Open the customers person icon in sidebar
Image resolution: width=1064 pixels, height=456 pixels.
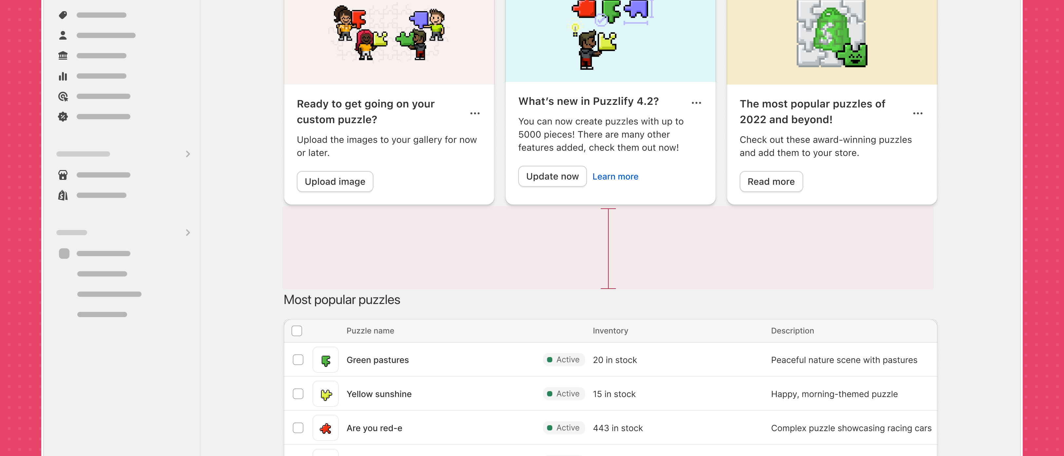[x=63, y=35]
